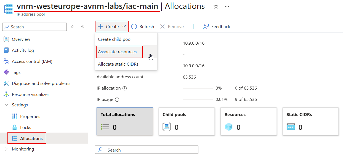Viewport: 343px width, 156px height.
Task: Toggle sidebar menu expand/collapse arrows
Action: (72, 27)
